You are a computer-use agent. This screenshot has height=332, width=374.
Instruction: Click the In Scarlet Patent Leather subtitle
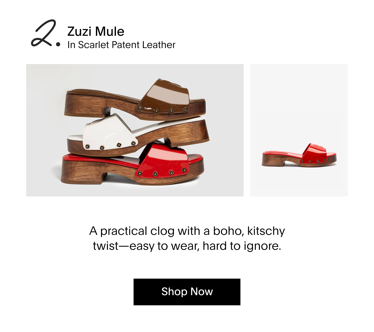click(x=121, y=45)
